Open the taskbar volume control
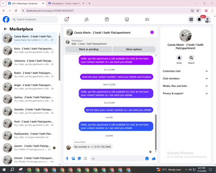 (x=190, y=170)
